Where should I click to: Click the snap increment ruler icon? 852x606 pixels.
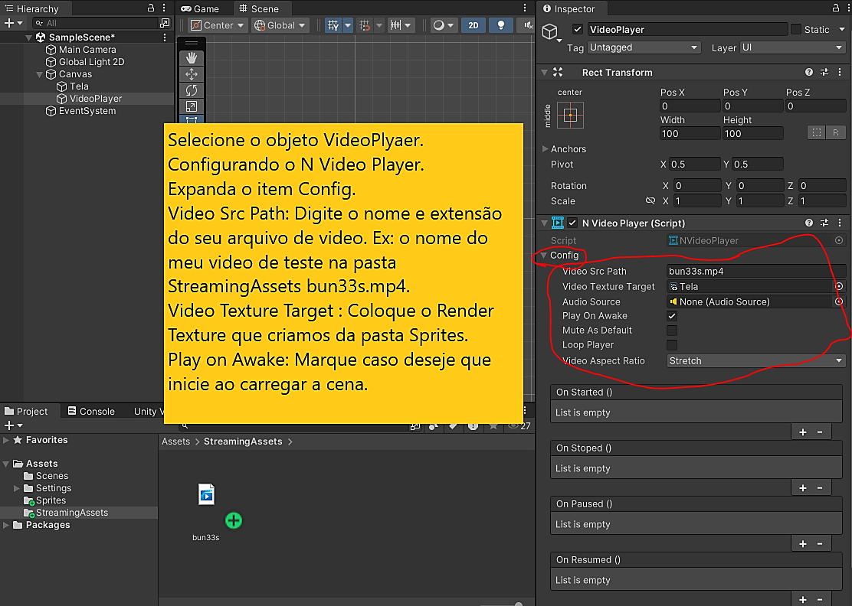395,25
